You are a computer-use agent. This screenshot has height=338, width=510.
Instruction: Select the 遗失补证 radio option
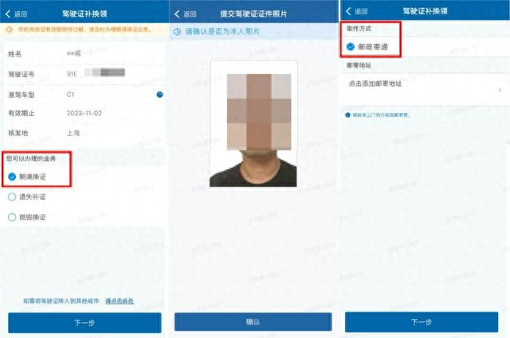tap(12, 196)
